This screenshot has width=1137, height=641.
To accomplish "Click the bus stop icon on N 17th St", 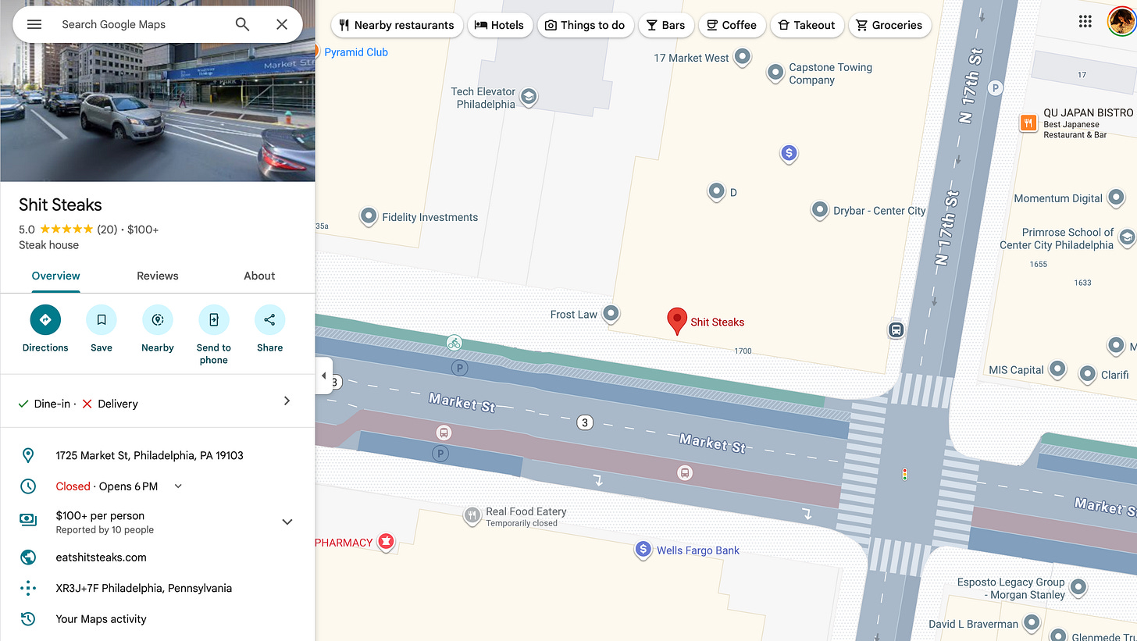I will pyautogui.click(x=896, y=330).
